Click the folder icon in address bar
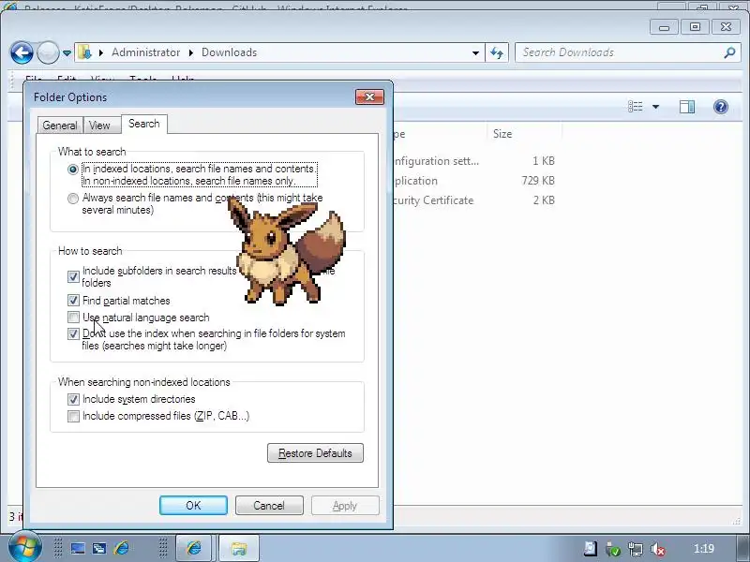The image size is (750, 562). pyautogui.click(x=84, y=52)
